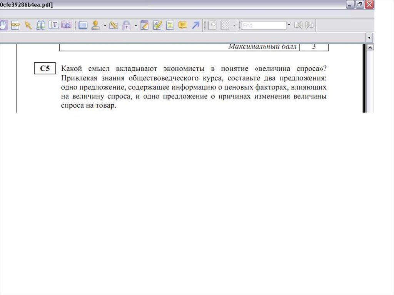This screenshot has width=394, height=295.
Task: Click the paperclip attach file icon
Action: click(x=113, y=25)
